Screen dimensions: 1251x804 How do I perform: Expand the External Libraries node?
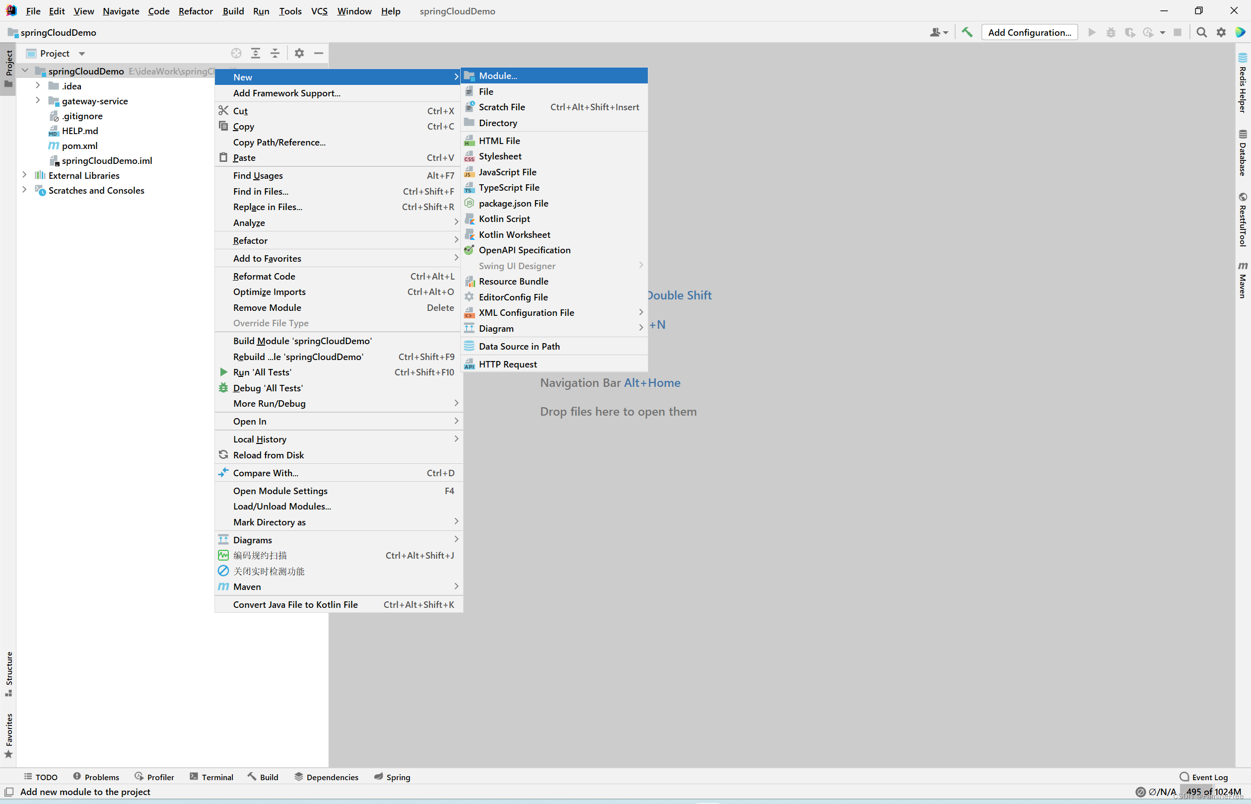coord(24,175)
